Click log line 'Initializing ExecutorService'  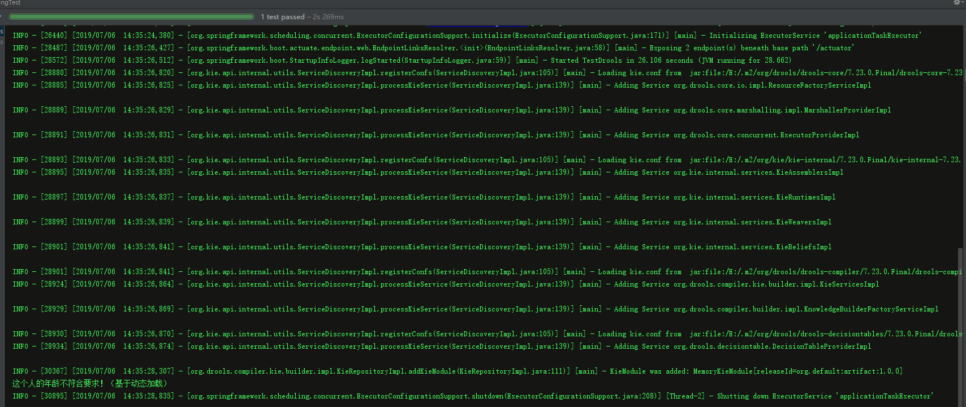coord(467,36)
